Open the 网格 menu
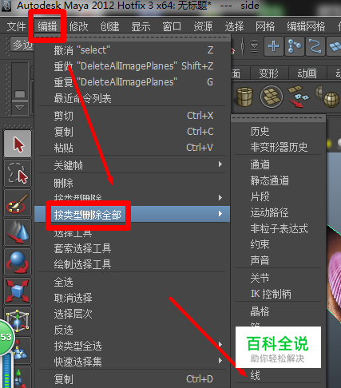Screen dimensions: 341x388 (265, 26)
